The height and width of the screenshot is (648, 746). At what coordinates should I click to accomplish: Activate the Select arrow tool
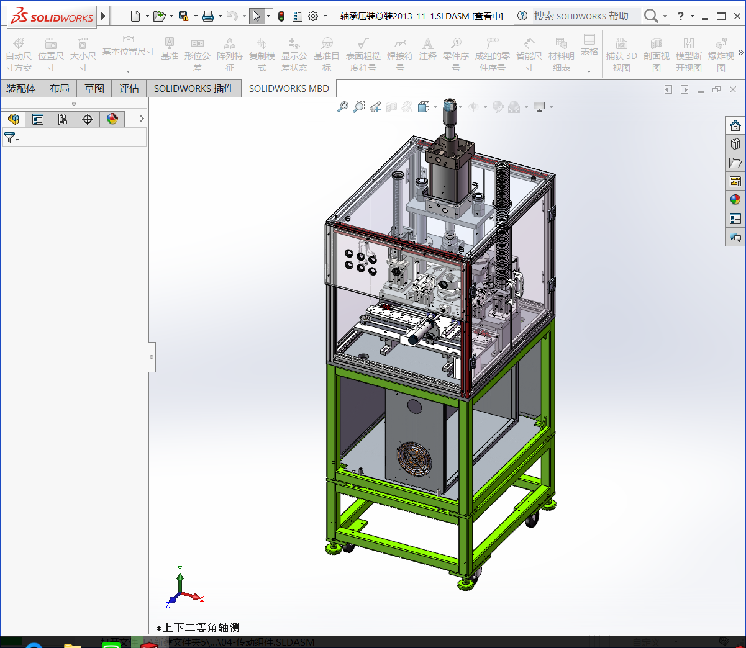point(257,16)
